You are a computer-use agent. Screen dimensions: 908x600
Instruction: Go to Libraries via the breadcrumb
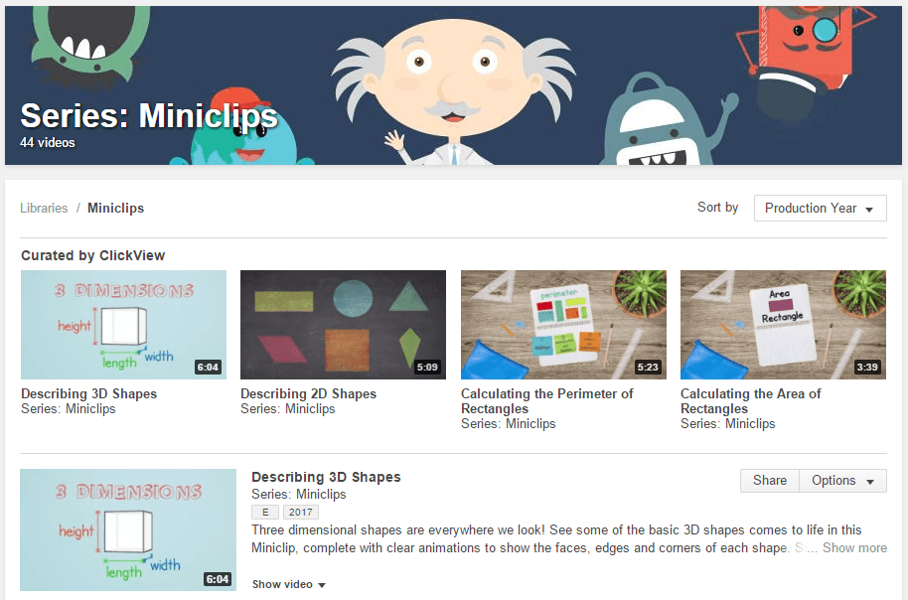[x=43, y=208]
